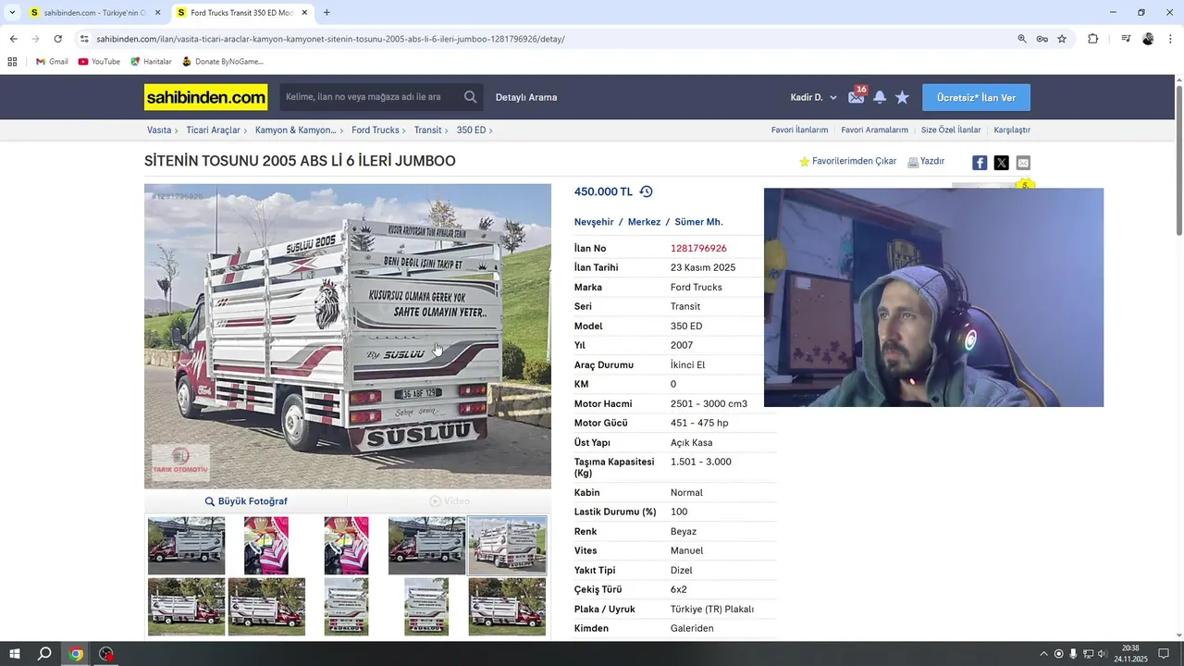This screenshot has height=666, width=1184.
Task: Click browser back arrow
Action: click(13, 39)
